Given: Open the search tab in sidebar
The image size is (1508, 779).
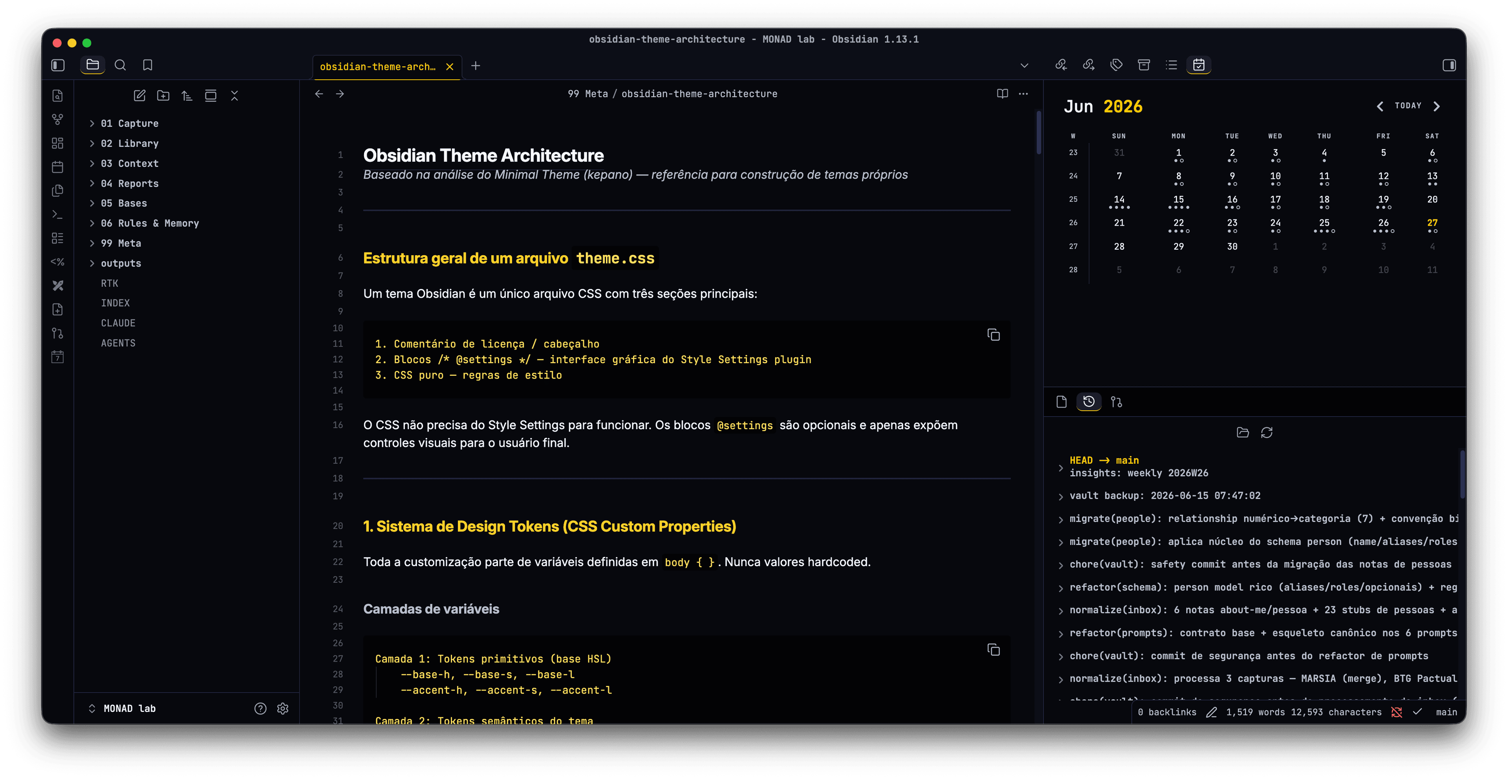Looking at the screenshot, I should (x=120, y=65).
